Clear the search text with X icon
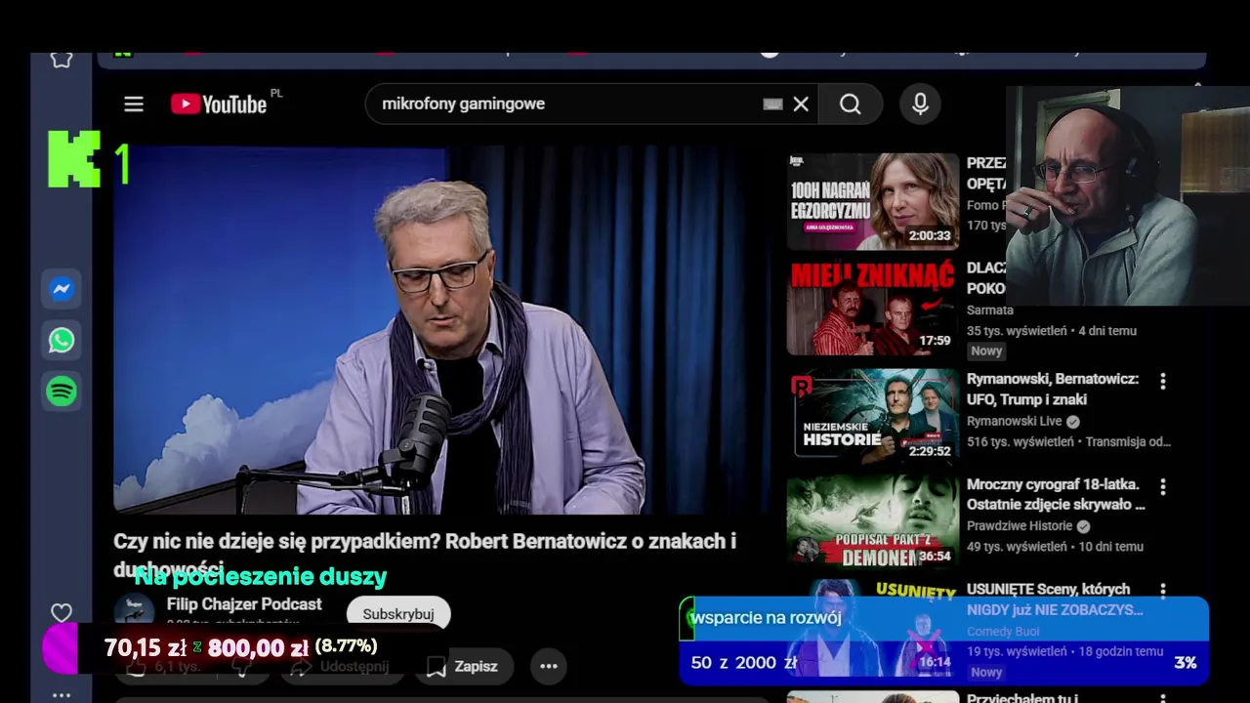 801,104
